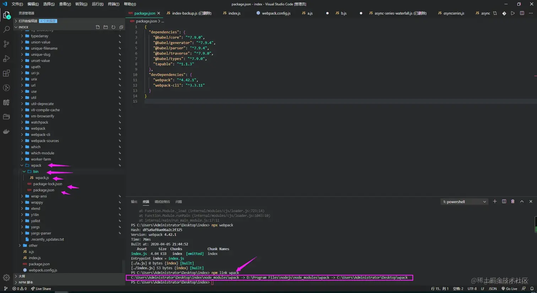Viewport: 537px width, 293px height.
Task: Click the New File icon in INDEX
Action: [x=98, y=27]
